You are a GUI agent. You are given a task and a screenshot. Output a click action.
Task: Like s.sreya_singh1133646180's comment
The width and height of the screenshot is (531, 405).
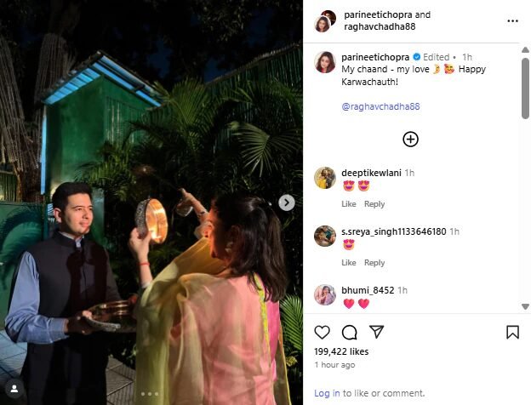(x=349, y=262)
